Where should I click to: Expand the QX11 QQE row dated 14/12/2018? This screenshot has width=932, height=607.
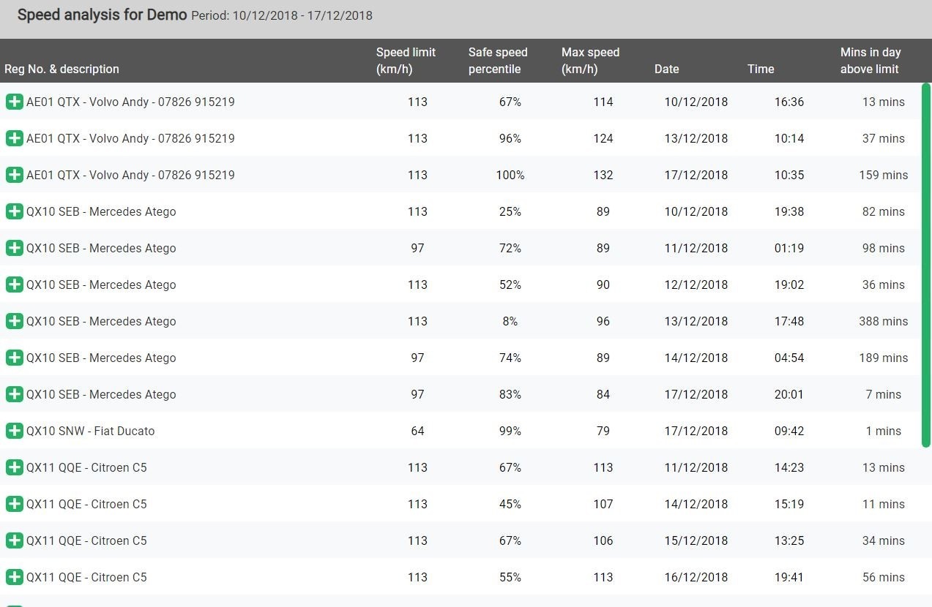(x=14, y=504)
